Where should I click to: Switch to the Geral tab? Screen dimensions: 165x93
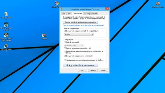coord(64,14)
